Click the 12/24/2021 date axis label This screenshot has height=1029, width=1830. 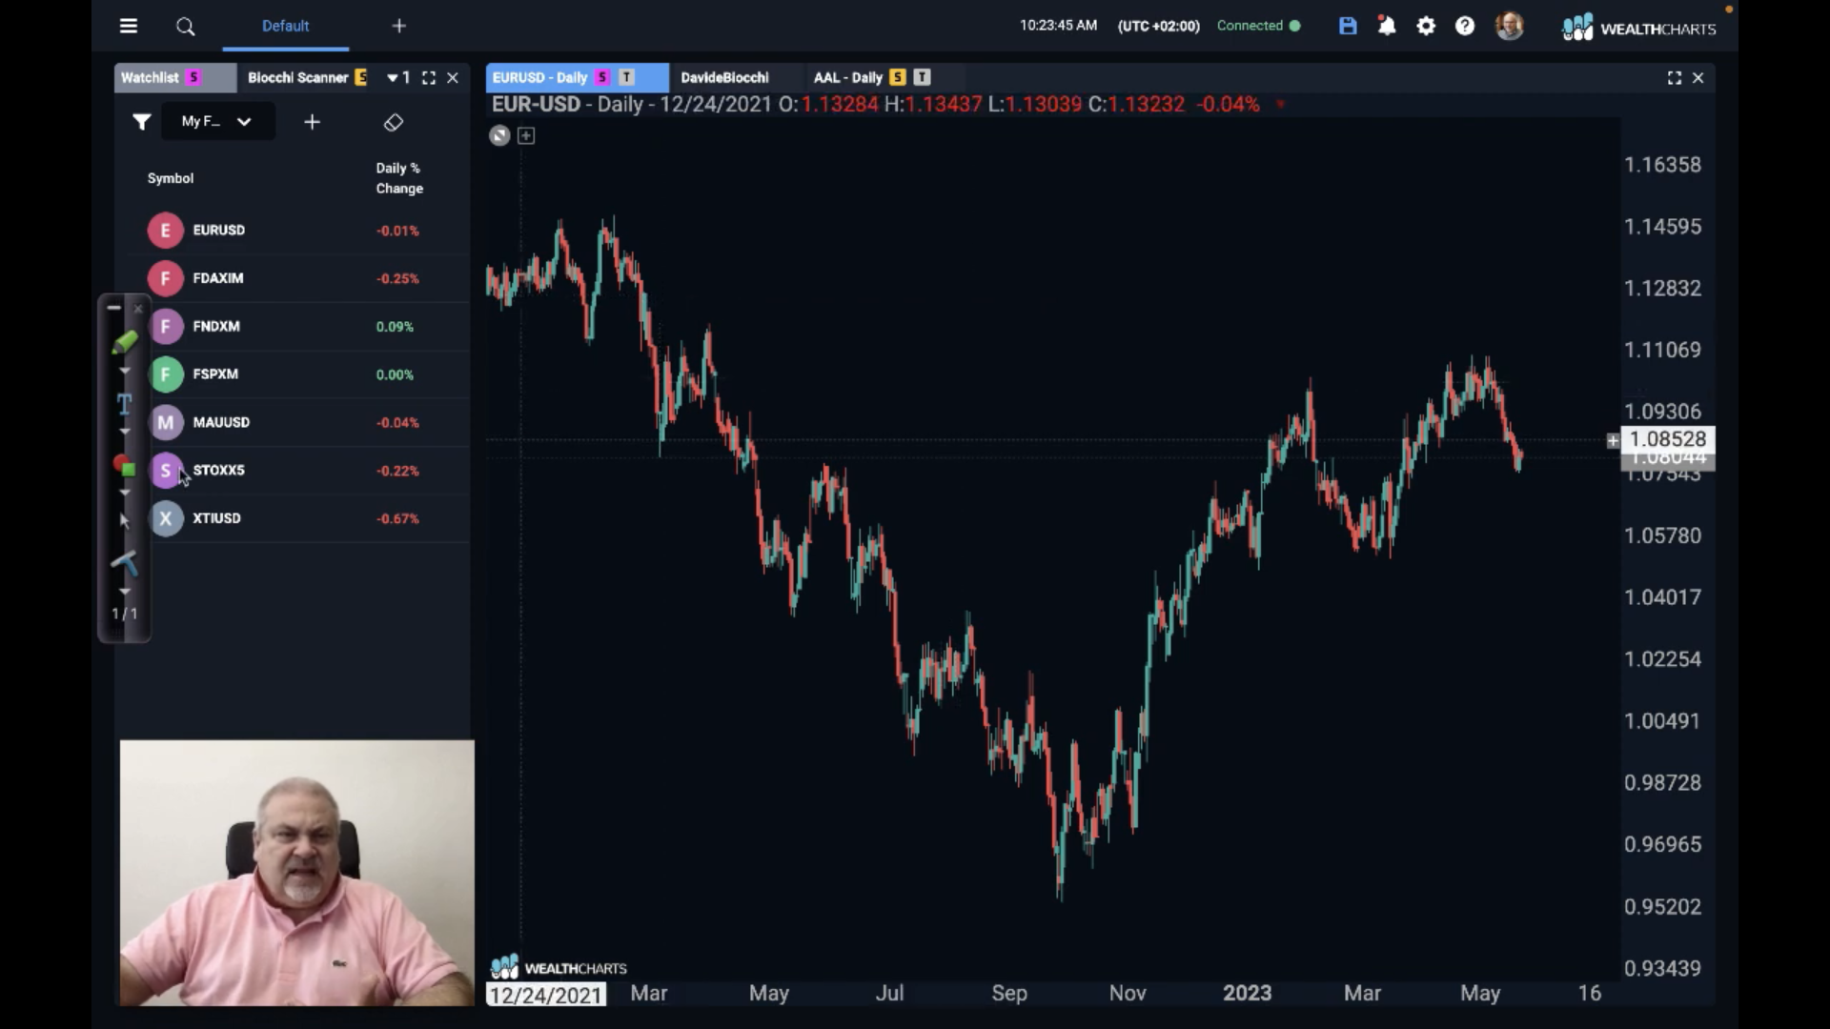[x=546, y=995]
